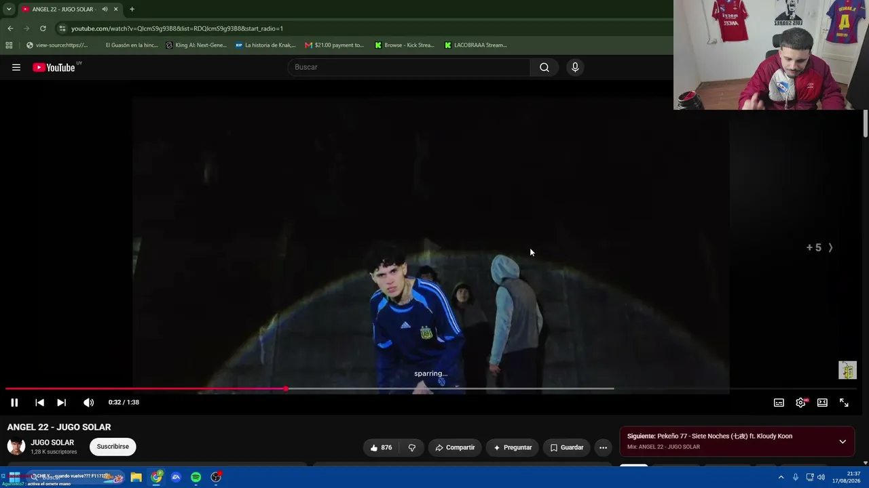This screenshot has width=869, height=488.
Task: Go back in the browser
Action: 10,28
